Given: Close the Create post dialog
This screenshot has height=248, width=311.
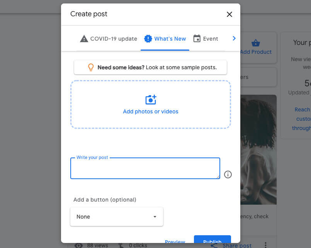Looking at the screenshot, I should [x=229, y=14].
